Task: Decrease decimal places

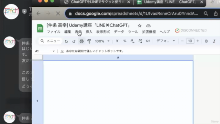Action: point(132,41)
